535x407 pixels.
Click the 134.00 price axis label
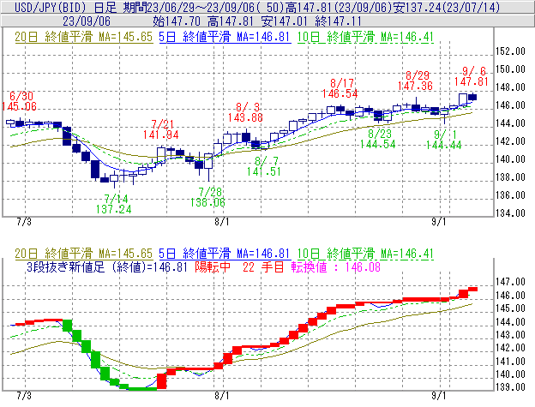(510, 213)
